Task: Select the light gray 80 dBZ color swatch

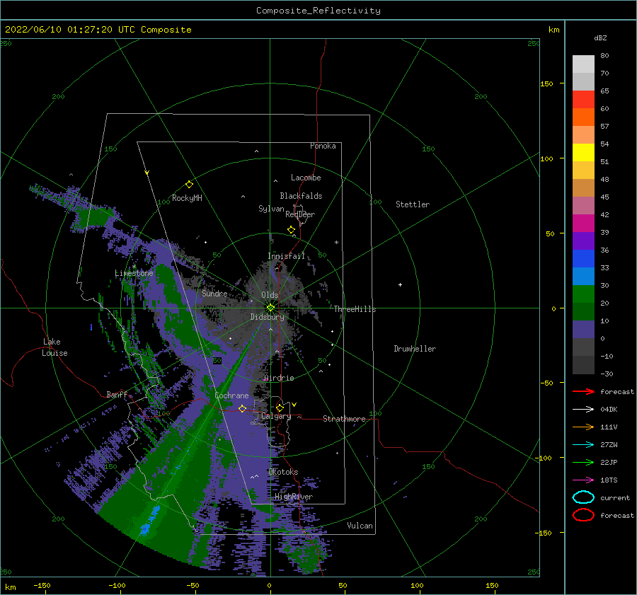Action: 583,64
